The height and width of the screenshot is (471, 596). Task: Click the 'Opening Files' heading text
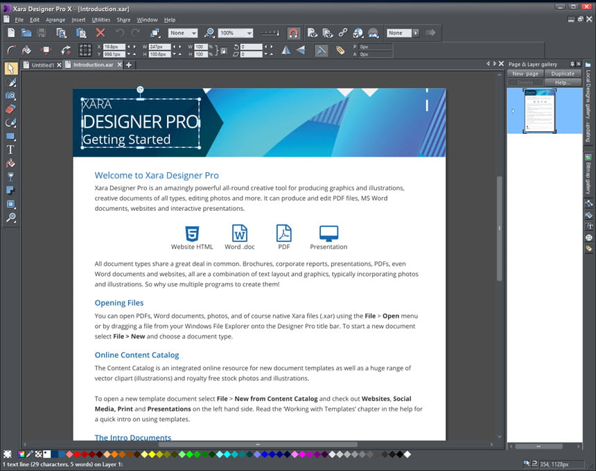click(119, 303)
